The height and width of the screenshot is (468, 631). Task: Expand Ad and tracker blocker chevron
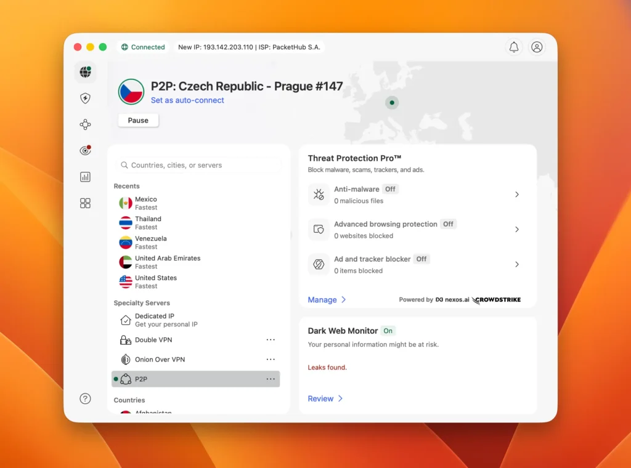(x=517, y=264)
